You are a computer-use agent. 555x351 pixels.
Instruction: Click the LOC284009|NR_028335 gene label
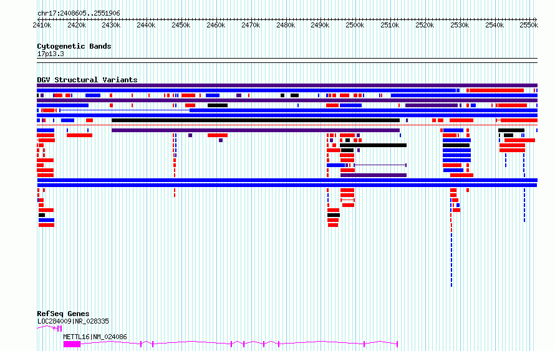tap(73, 321)
